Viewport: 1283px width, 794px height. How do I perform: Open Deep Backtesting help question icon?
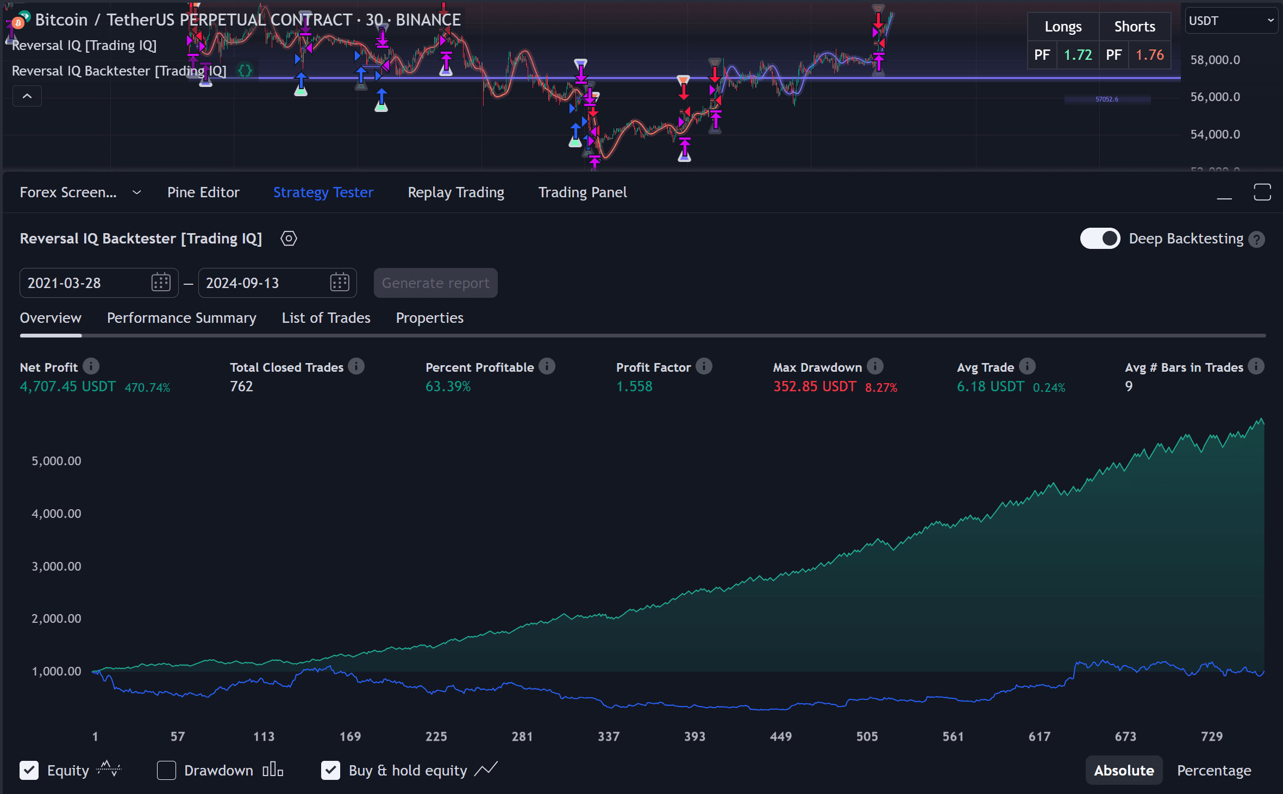pyautogui.click(x=1257, y=239)
